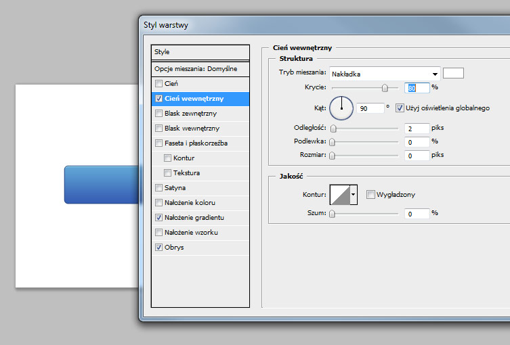The height and width of the screenshot is (345, 510).
Task: Click the Kąt angle field showing 90
Action: pos(370,108)
